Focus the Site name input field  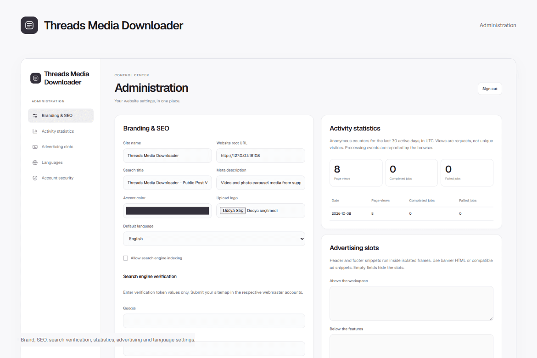(168, 156)
